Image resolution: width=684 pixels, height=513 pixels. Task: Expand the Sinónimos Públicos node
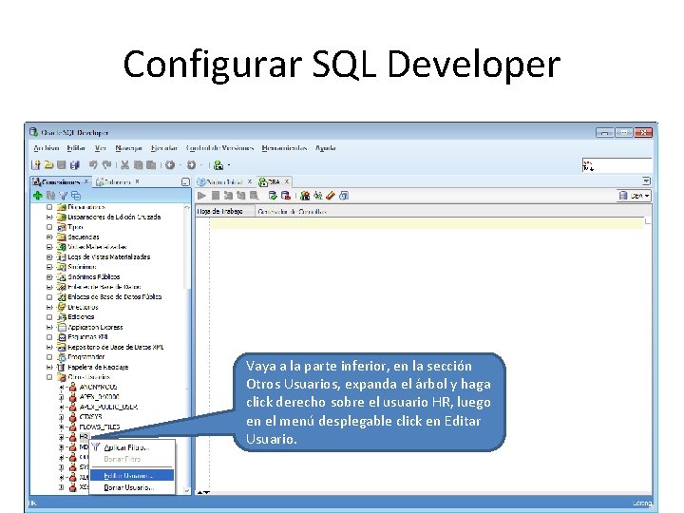click(49, 277)
